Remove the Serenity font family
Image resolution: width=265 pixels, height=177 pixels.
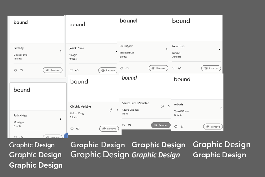(x=52, y=70)
